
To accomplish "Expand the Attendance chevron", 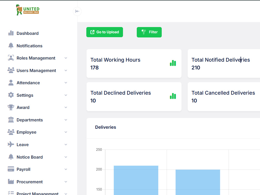I will point(66,83).
